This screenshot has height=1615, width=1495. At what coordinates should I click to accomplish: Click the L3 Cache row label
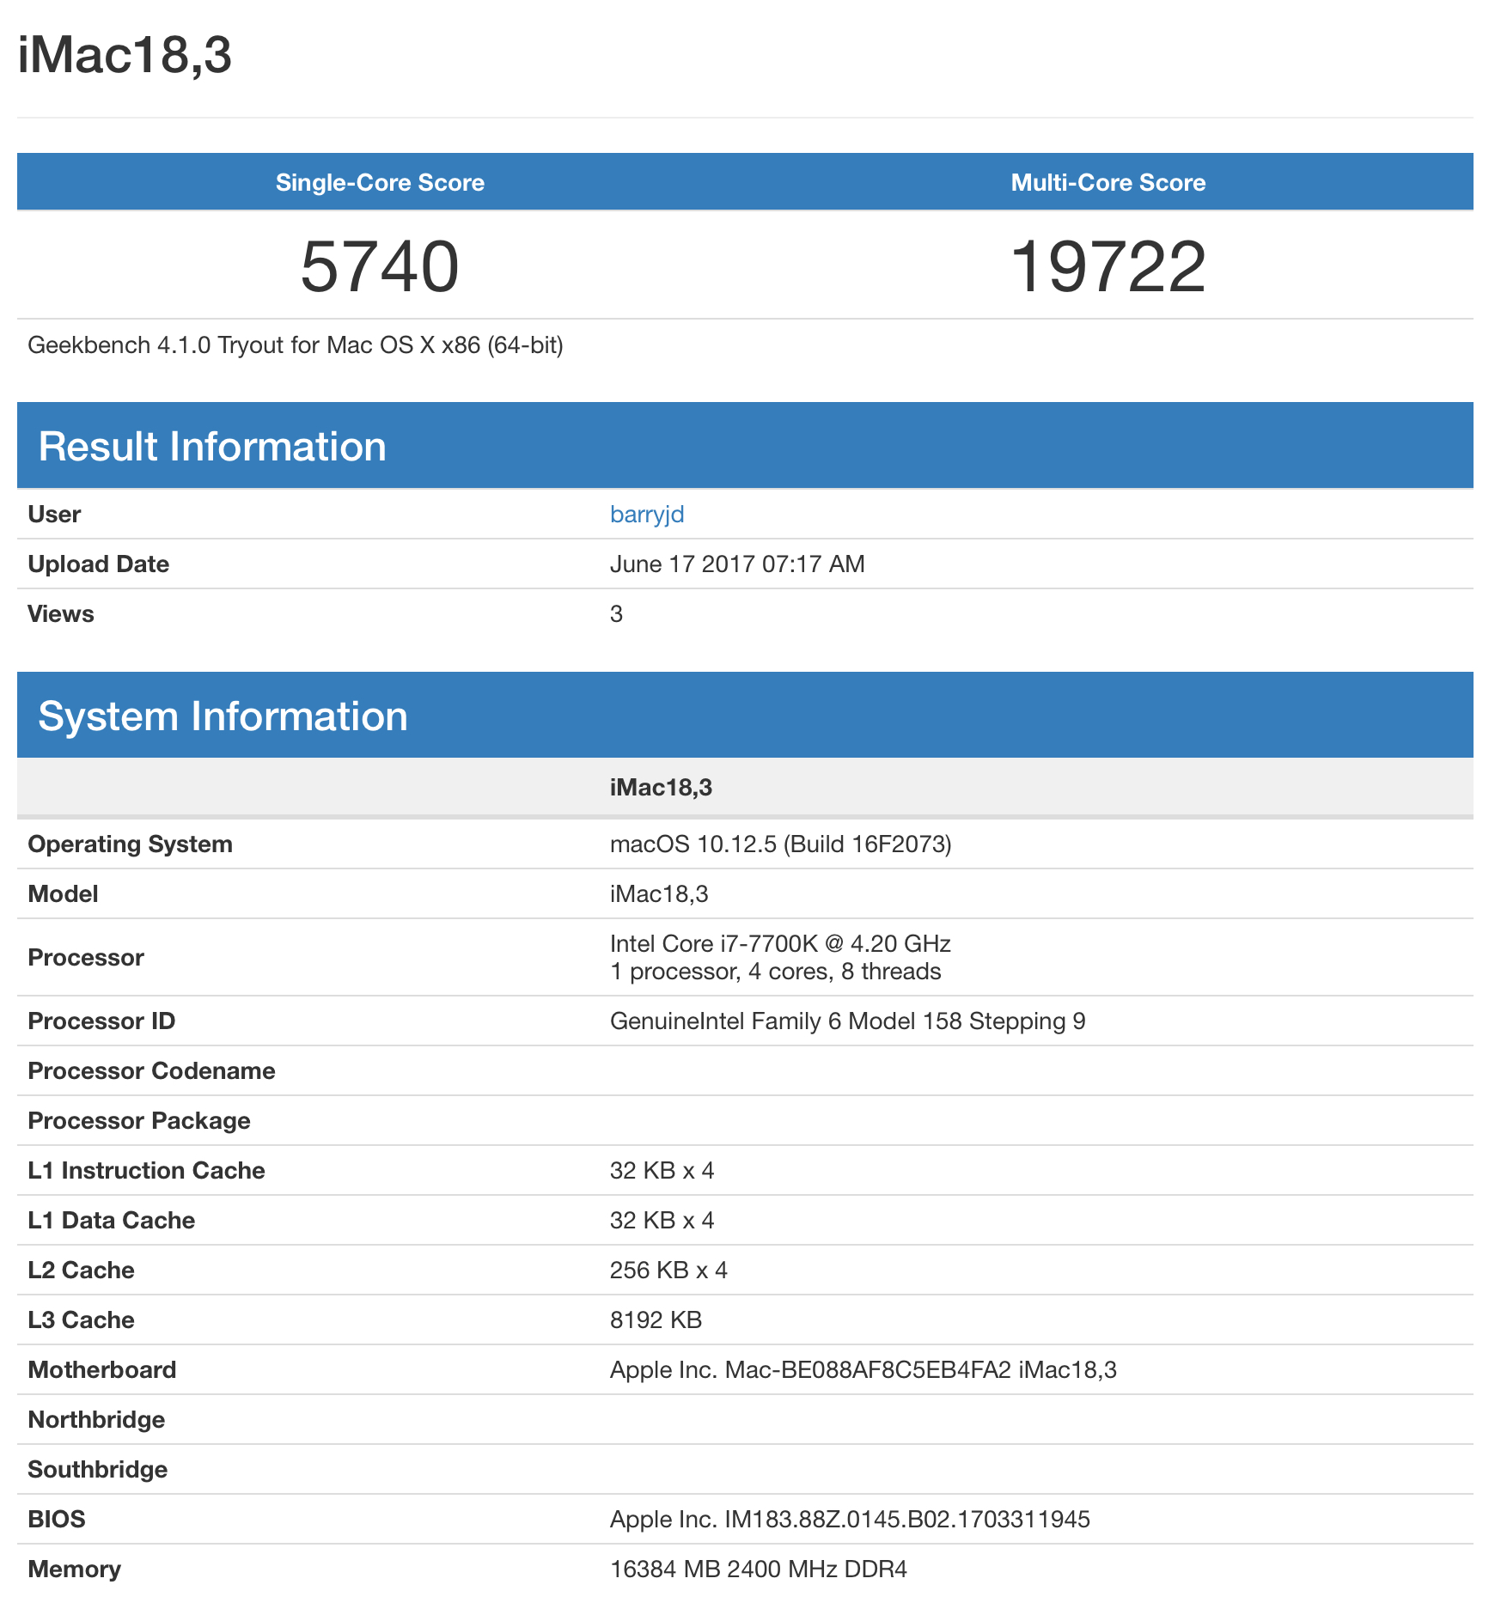pyautogui.click(x=81, y=1319)
